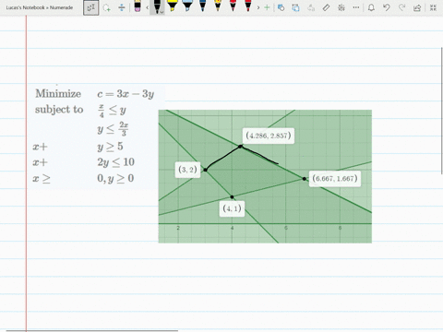443x332 pixels.
Task: Share this notebook page
Action: 417,7
